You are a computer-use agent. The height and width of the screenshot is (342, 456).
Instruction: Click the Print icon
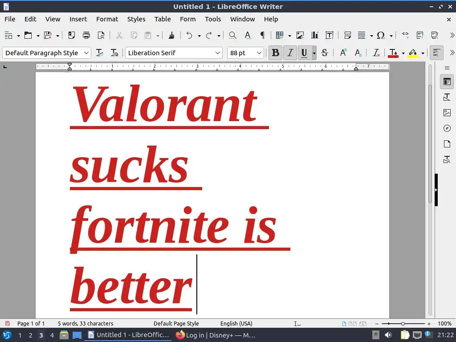86,36
